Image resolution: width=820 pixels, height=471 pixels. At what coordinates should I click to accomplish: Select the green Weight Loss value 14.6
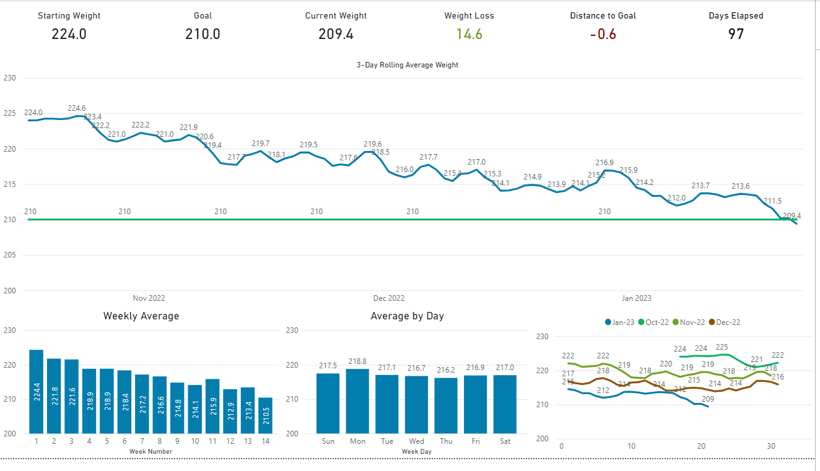469,34
